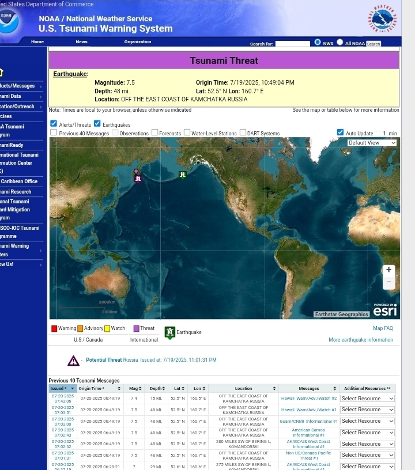Click the Search for text input field

tap(292, 43)
